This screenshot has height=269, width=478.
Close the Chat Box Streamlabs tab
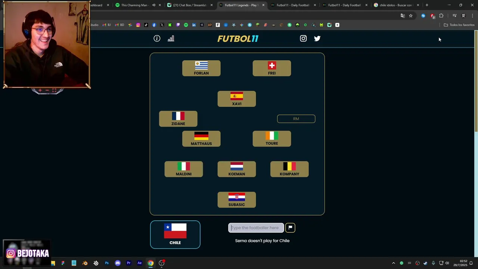point(212,5)
